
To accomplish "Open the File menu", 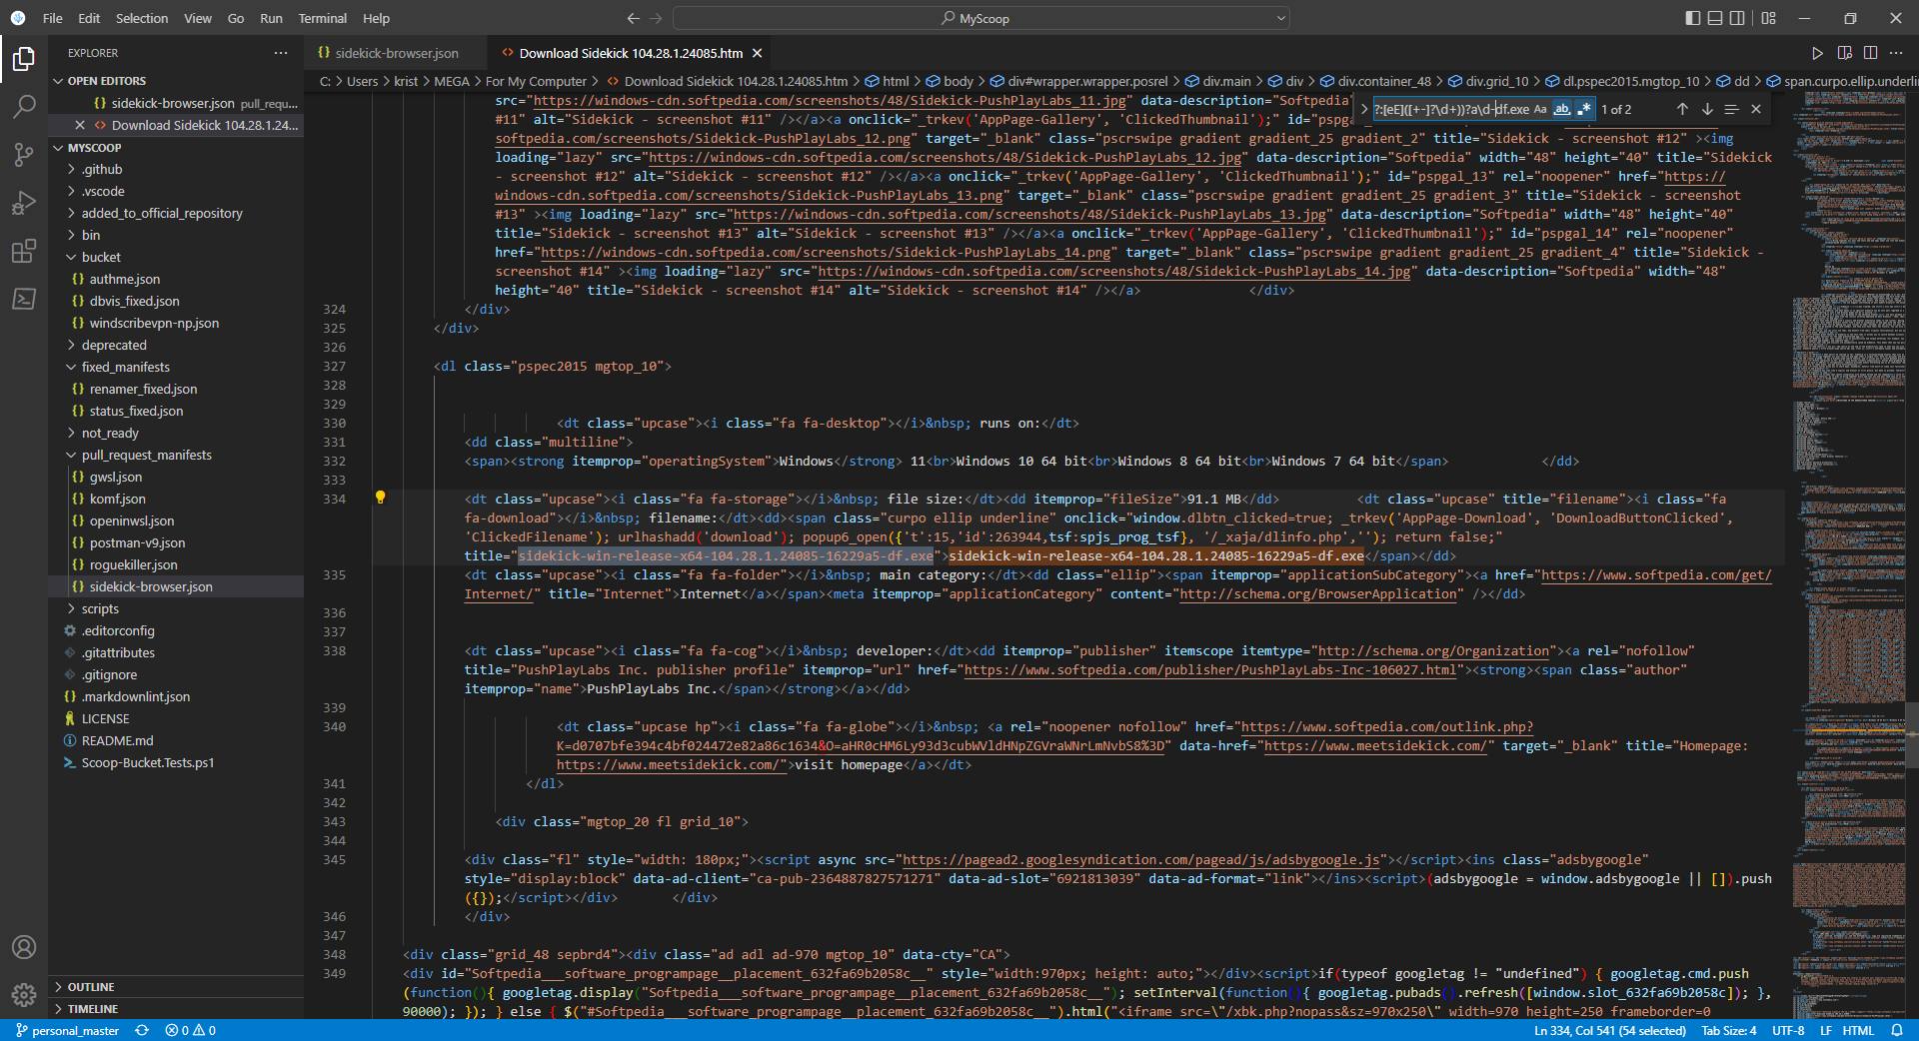I will pos(53,18).
